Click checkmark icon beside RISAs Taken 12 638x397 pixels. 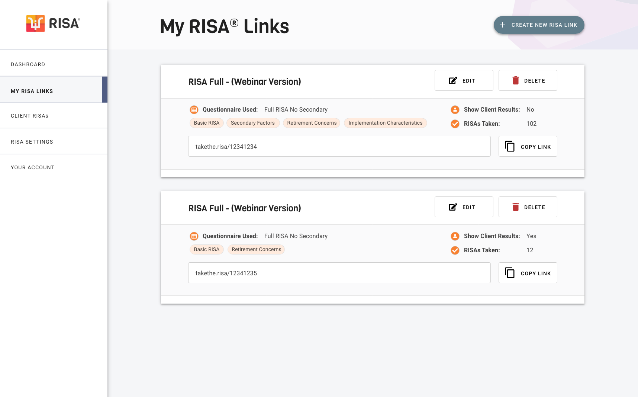(455, 250)
